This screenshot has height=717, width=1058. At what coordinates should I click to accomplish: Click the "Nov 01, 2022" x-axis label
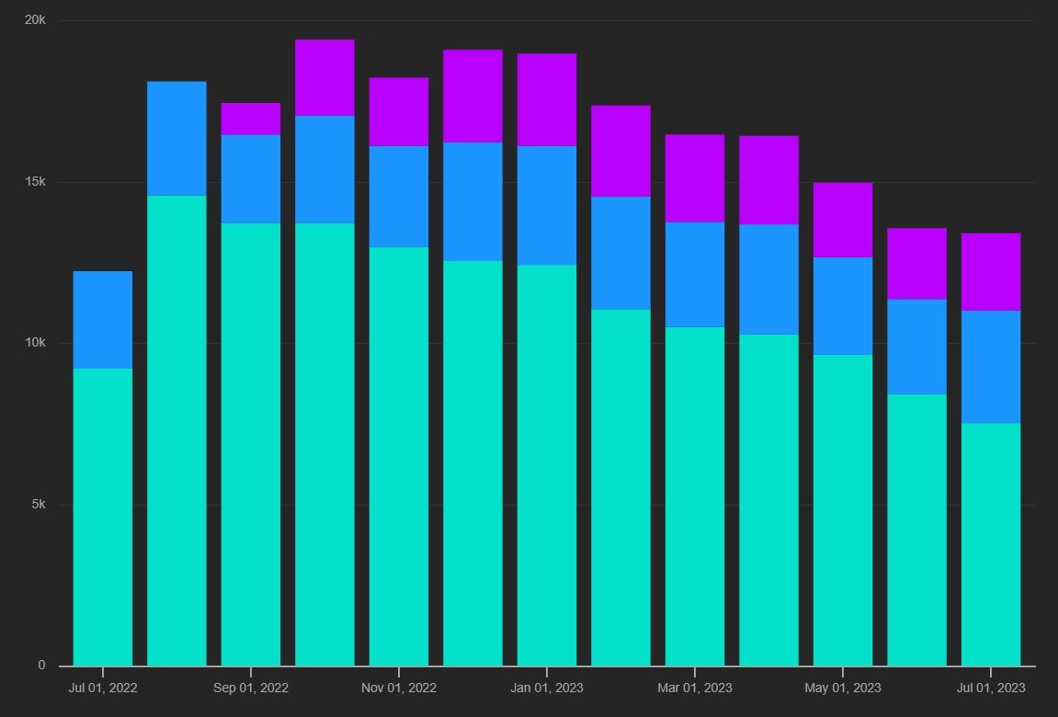[x=399, y=688]
